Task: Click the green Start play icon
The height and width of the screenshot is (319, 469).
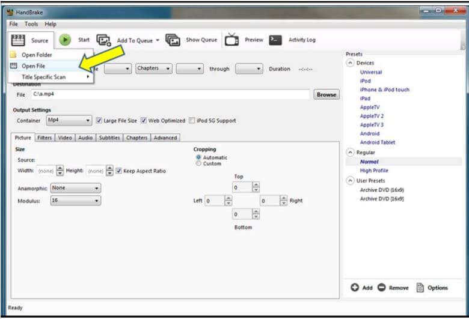Action: tap(65, 40)
